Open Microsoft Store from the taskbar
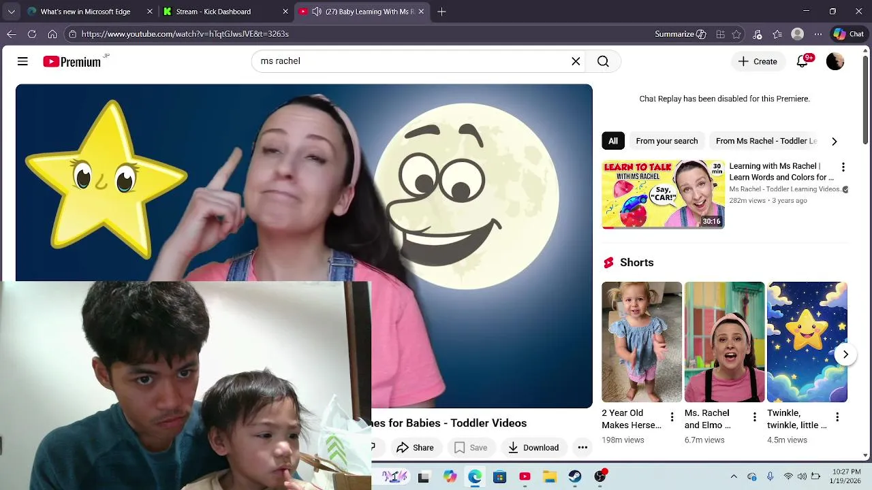 click(x=500, y=477)
